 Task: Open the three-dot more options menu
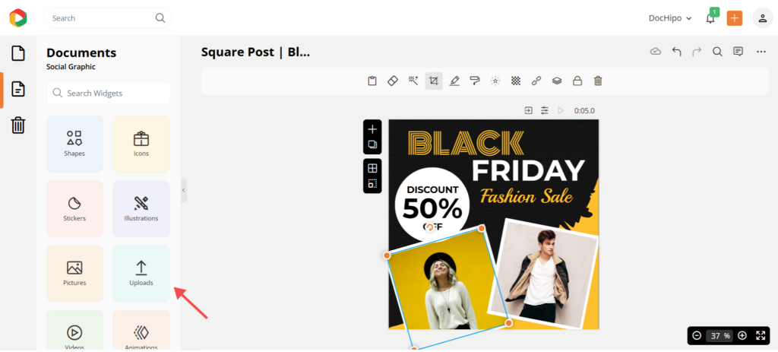(x=761, y=52)
